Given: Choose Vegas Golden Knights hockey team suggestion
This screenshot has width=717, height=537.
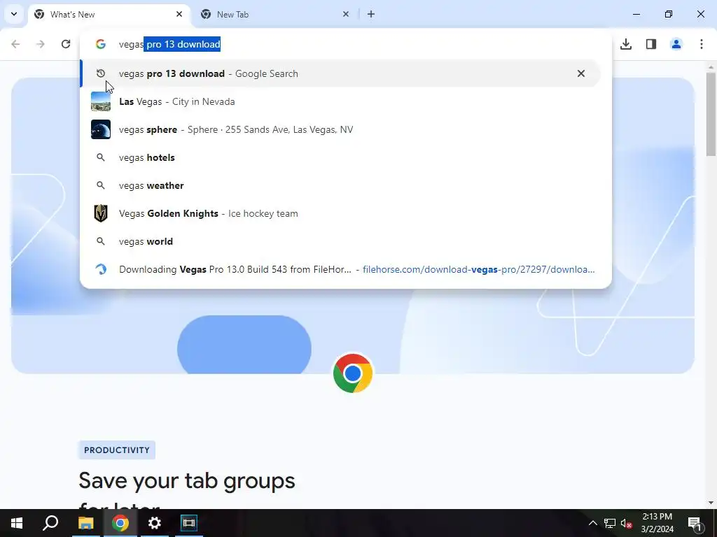Looking at the screenshot, I should pos(341,213).
